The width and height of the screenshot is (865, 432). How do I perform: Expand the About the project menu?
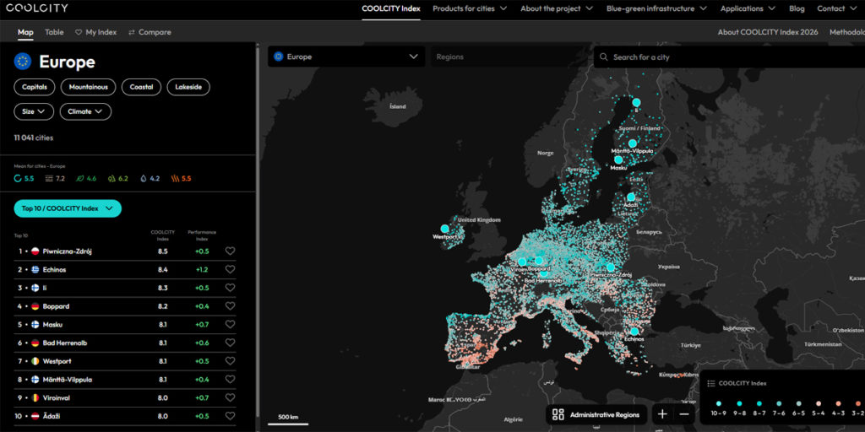(557, 8)
